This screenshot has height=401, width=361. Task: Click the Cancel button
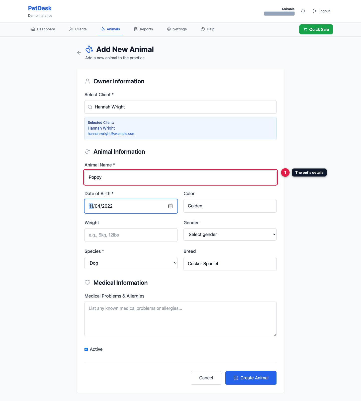pos(206,378)
